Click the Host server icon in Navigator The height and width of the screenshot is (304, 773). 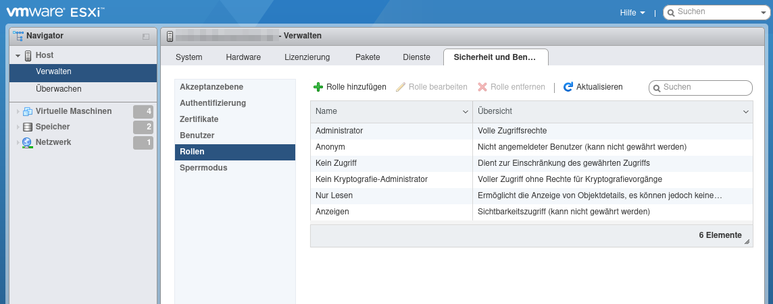[x=28, y=55]
